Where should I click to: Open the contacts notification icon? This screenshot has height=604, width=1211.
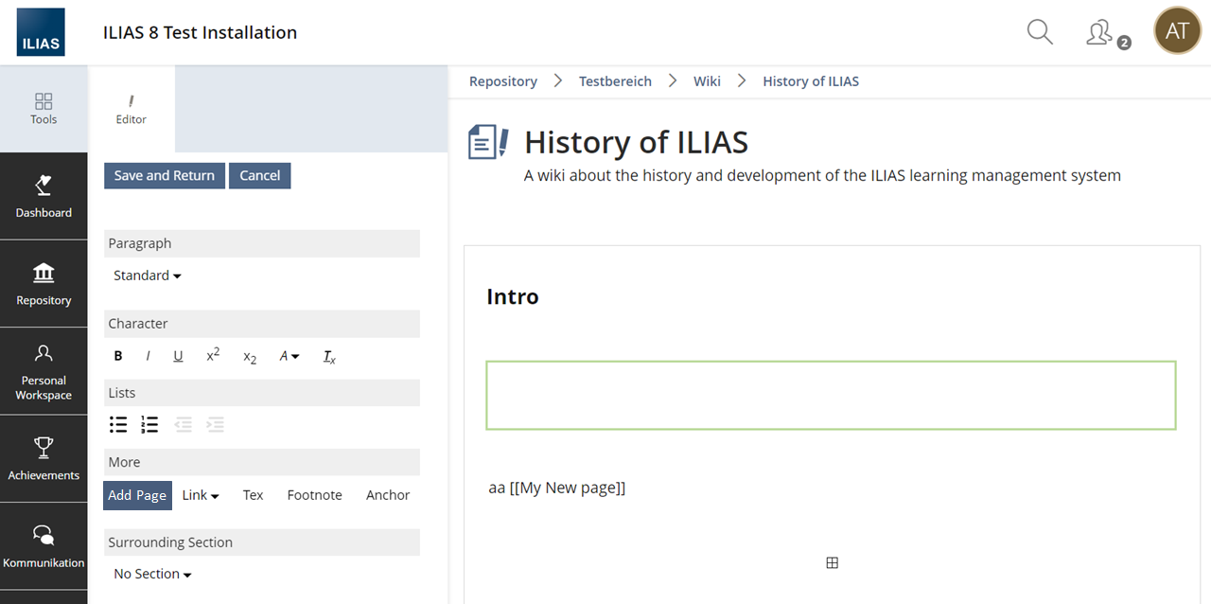(x=1101, y=33)
